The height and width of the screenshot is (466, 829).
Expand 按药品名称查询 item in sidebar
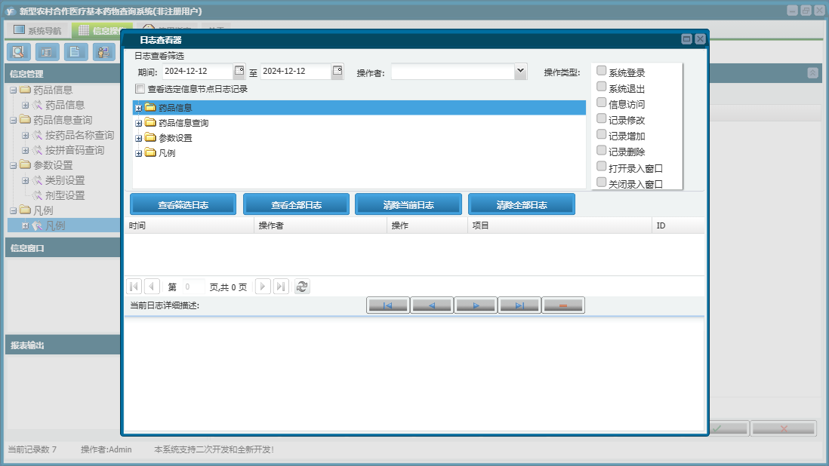(25, 135)
